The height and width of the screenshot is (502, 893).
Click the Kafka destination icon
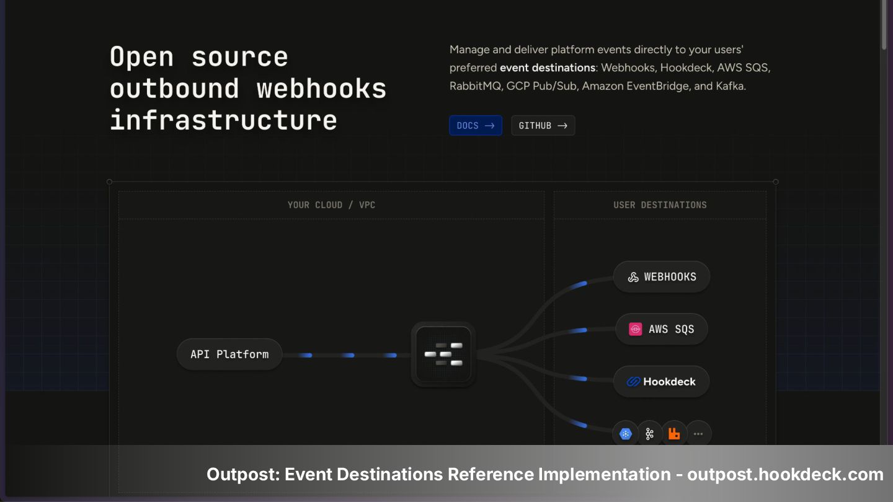pos(650,434)
